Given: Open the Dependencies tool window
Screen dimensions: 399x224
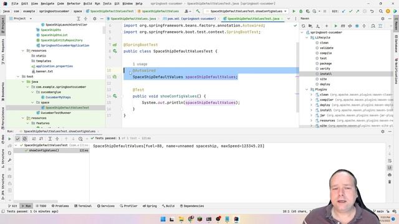Looking at the screenshot, I should tap(191, 206).
